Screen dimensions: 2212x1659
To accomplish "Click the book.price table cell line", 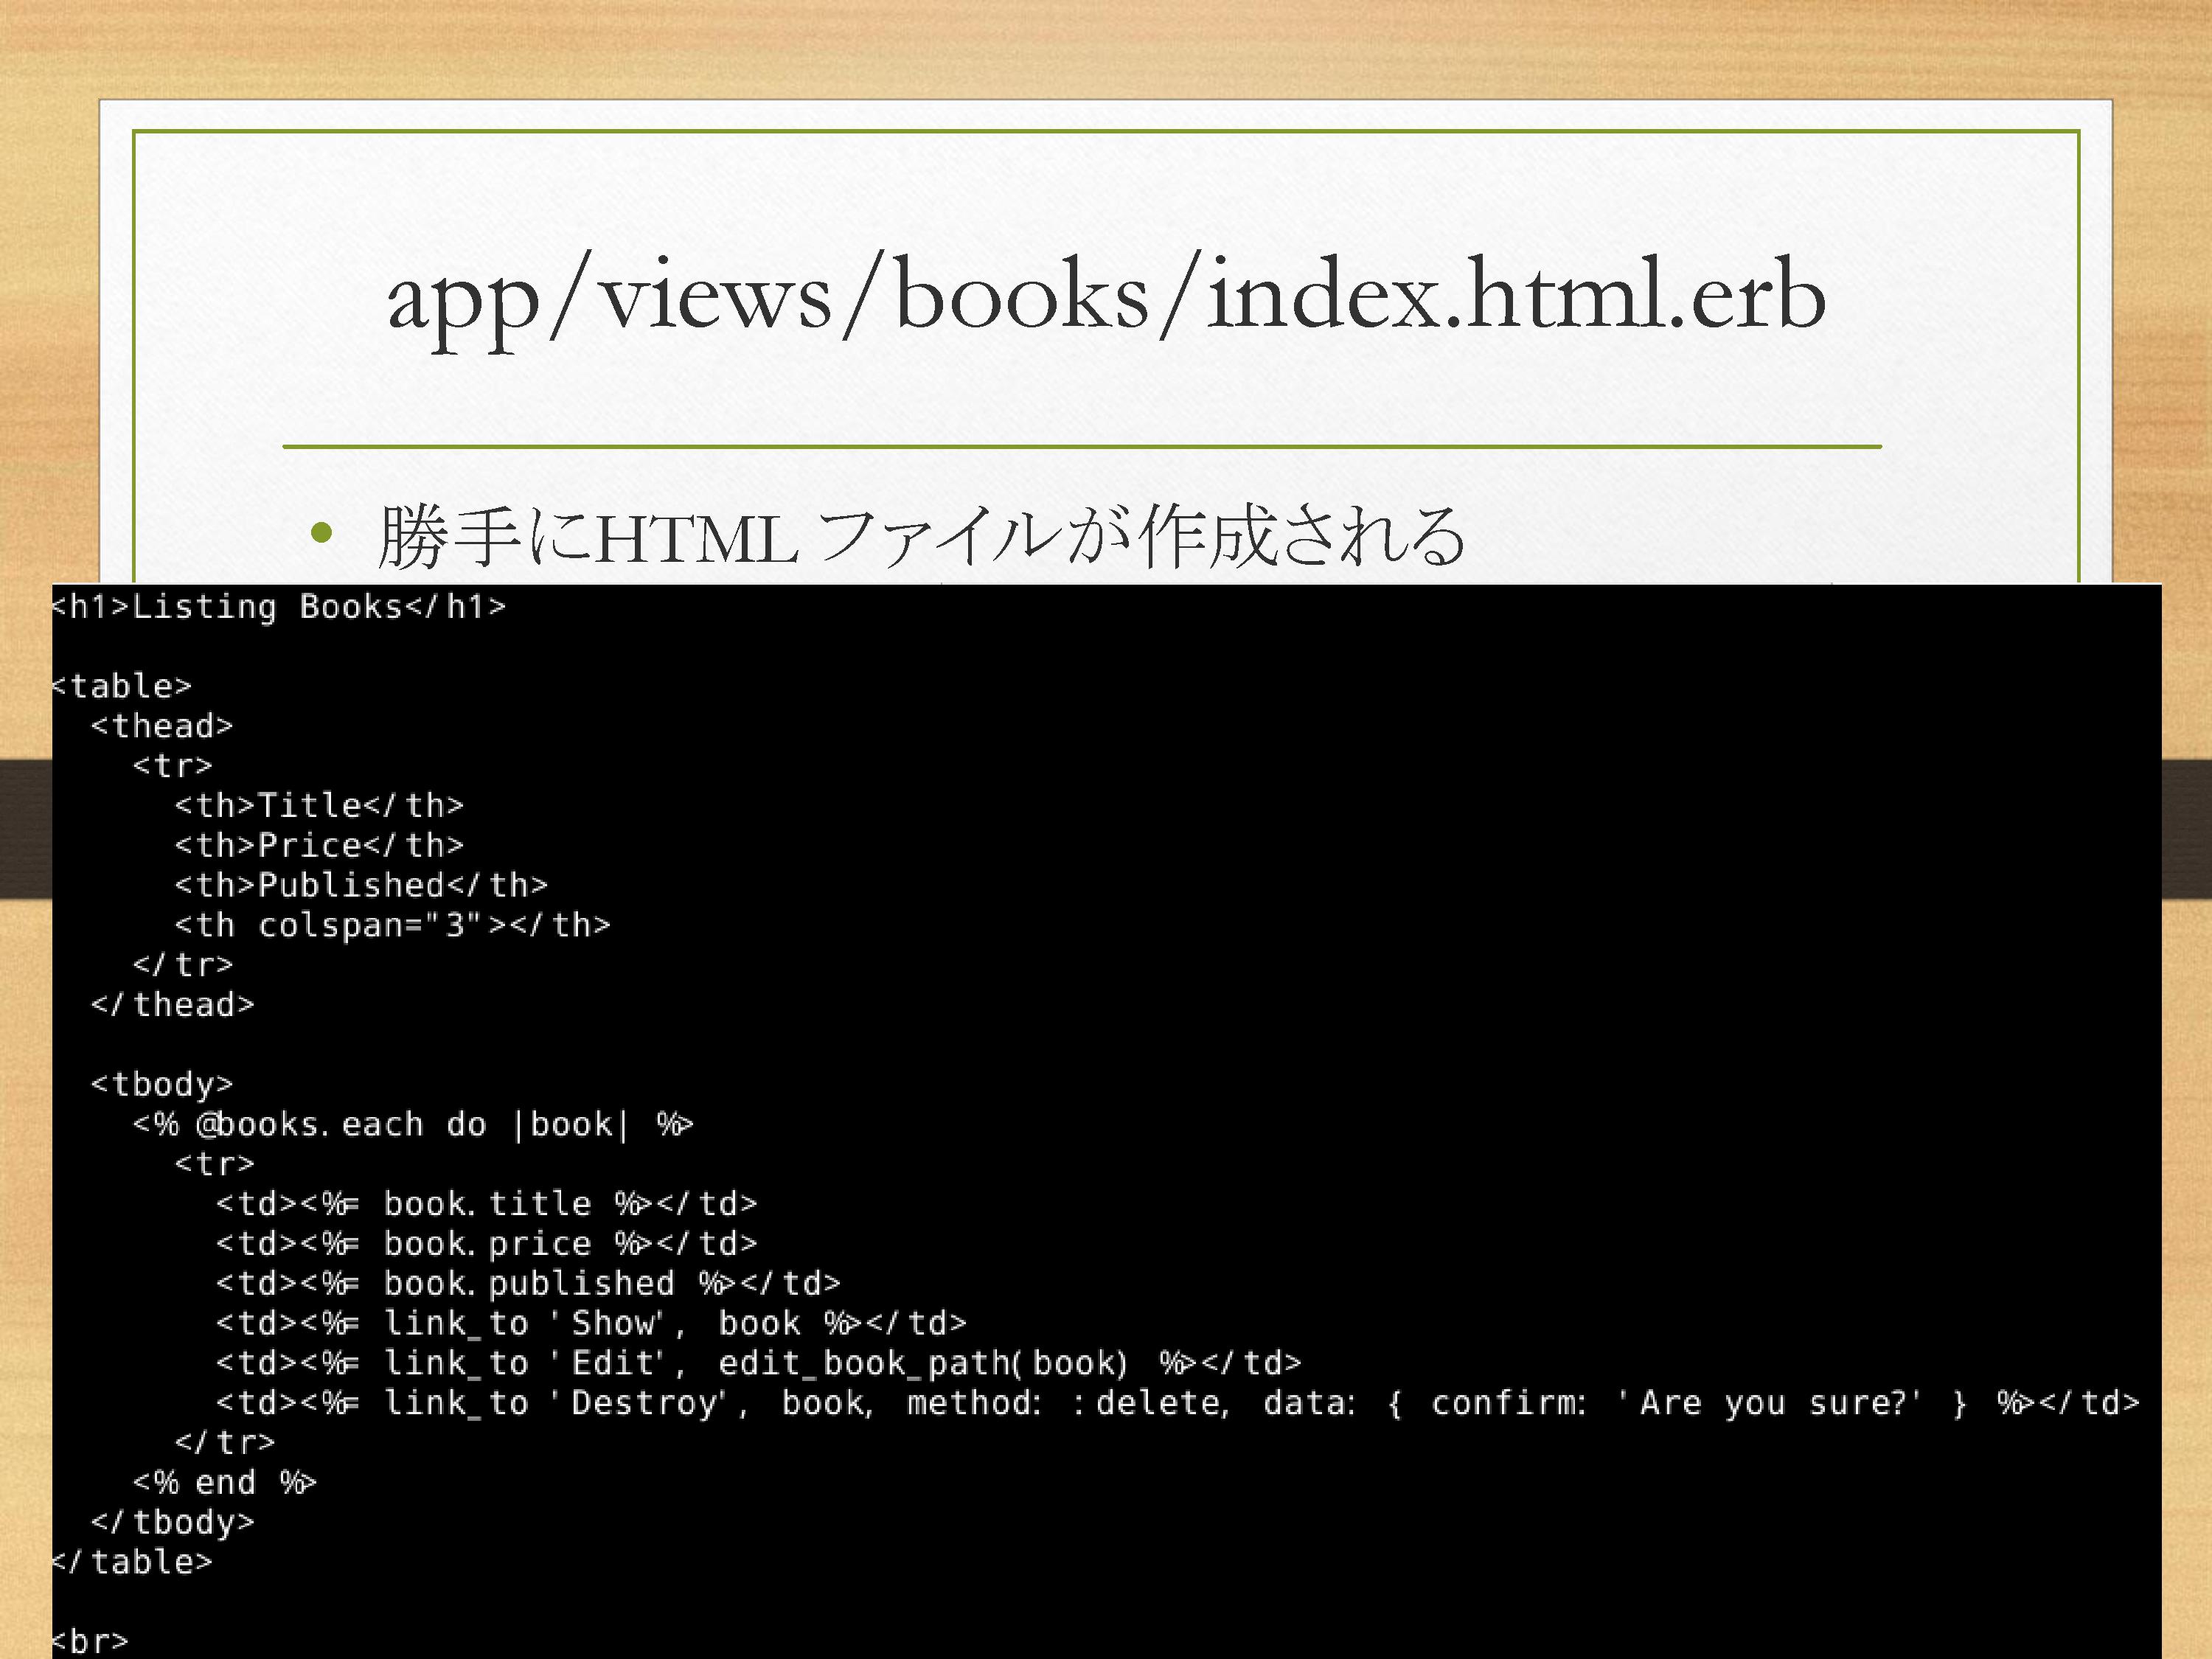I will pyautogui.click(x=487, y=1244).
